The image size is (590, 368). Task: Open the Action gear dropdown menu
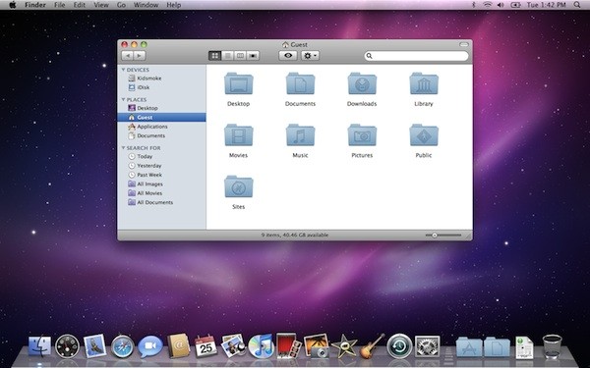310,56
